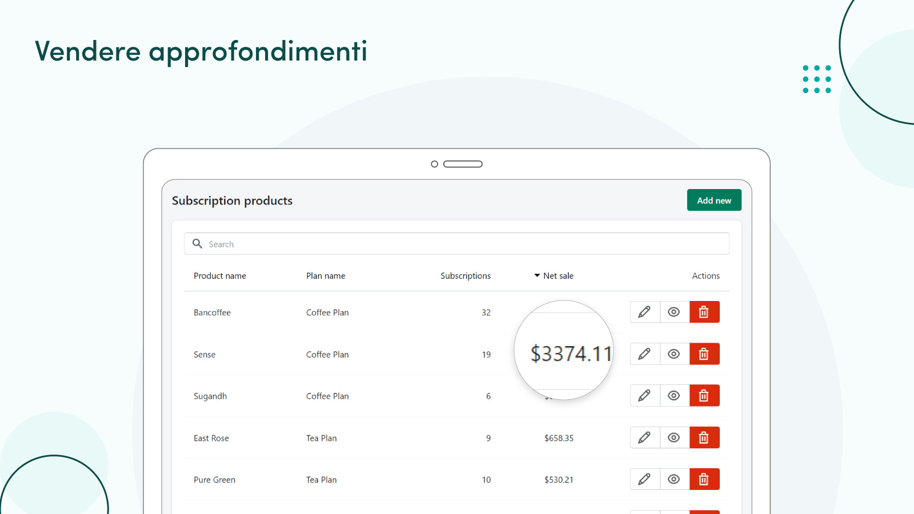Select the East Rose product name
This screenshot has height=514, width=914.
pos(211,438)
